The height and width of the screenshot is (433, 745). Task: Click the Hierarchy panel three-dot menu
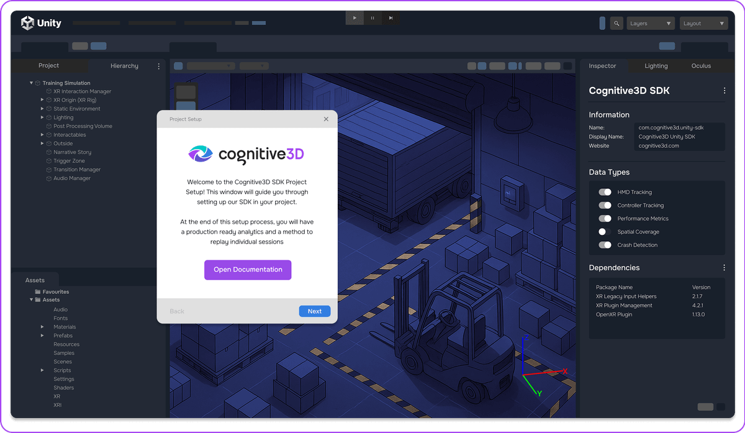tap(158, 66)
